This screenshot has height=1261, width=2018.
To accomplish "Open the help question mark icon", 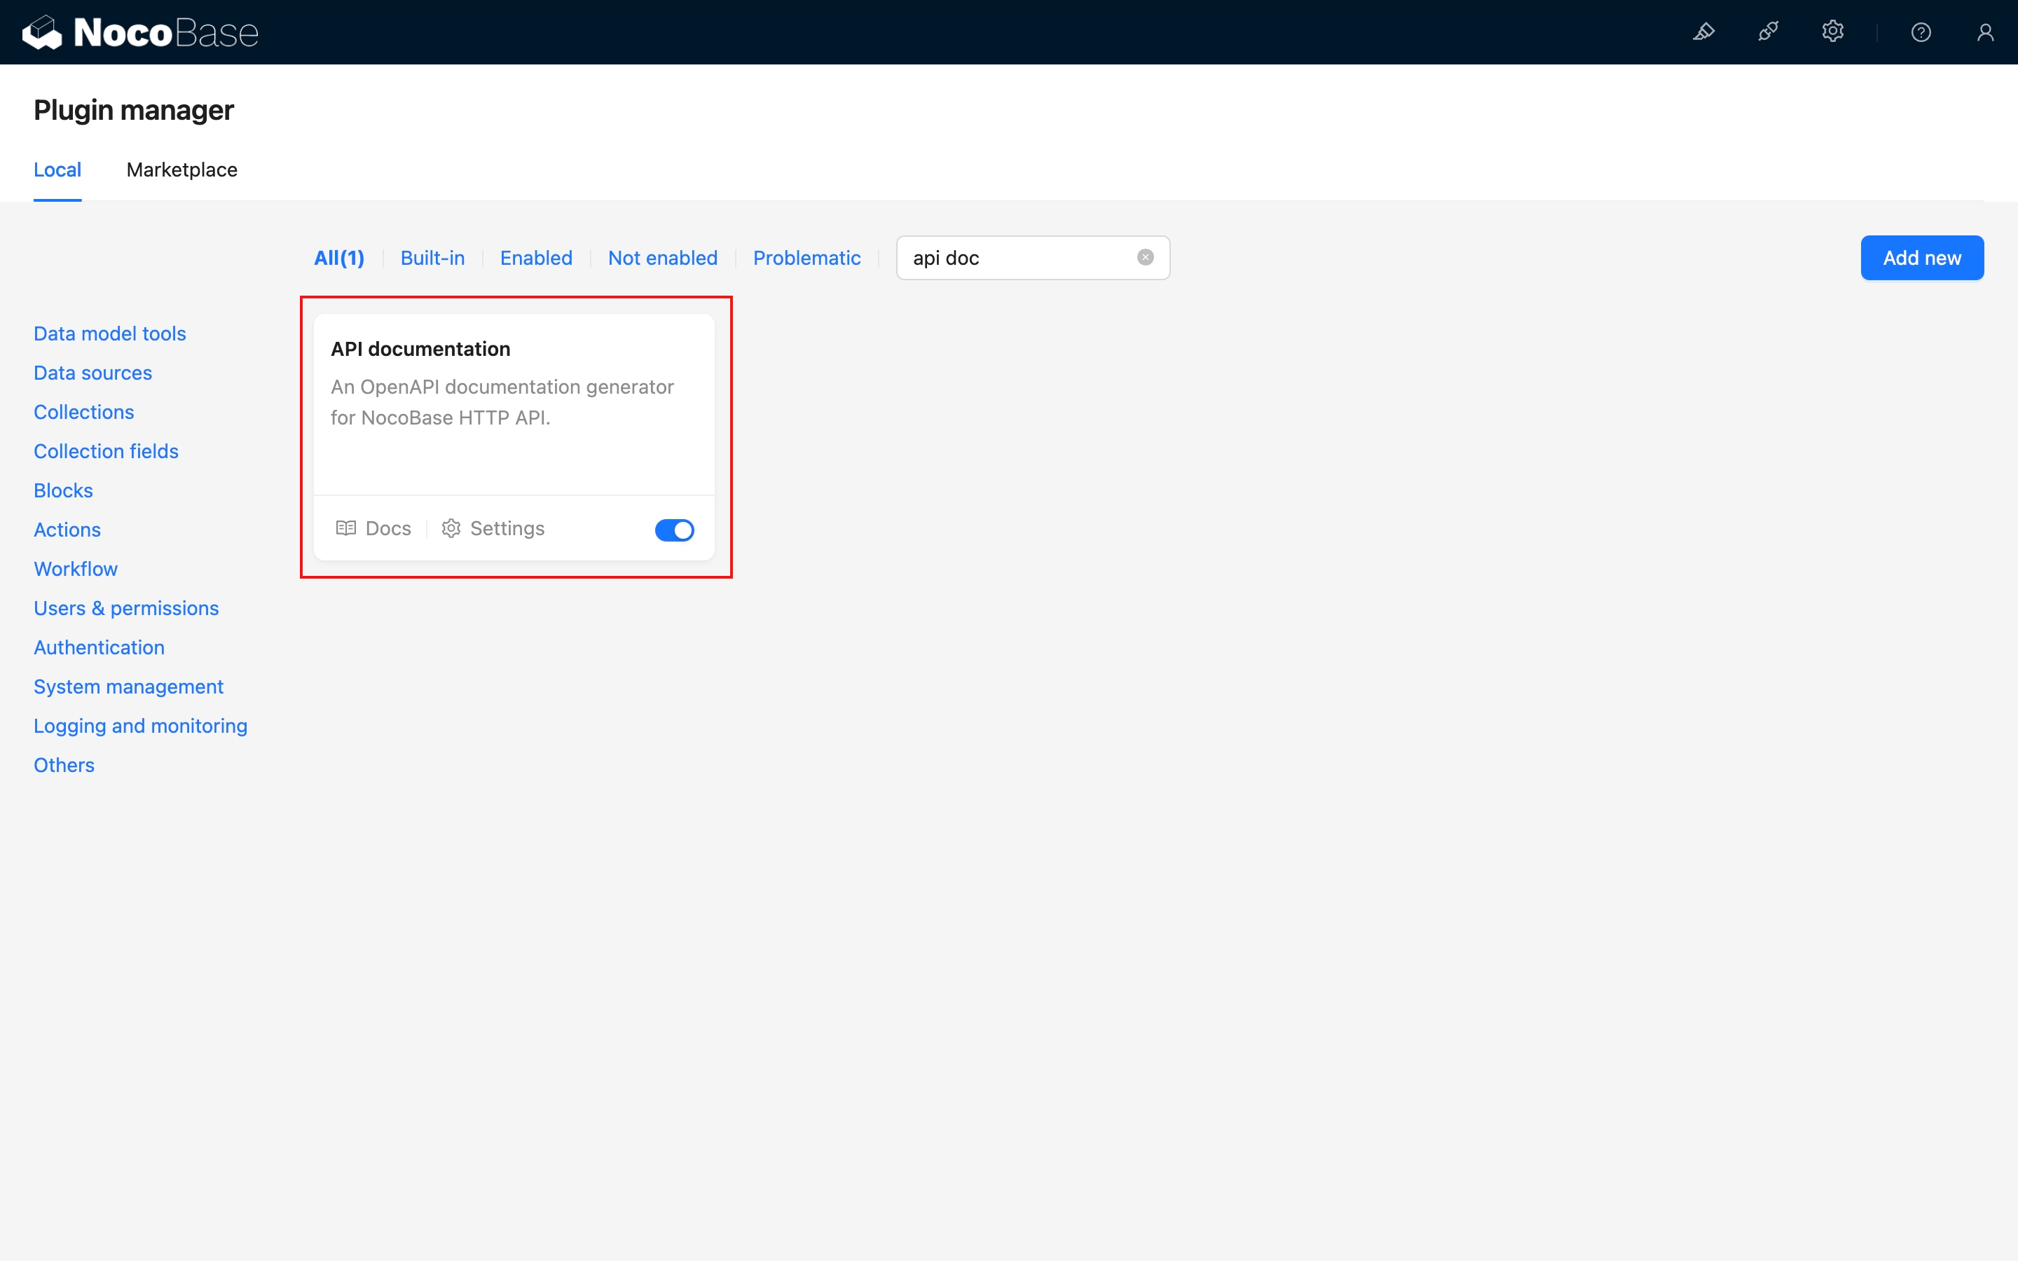I will 1921,32.
